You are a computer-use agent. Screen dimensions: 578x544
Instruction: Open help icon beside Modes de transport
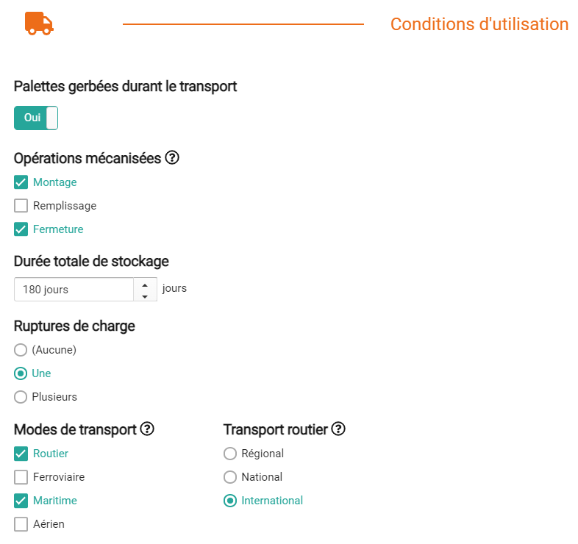[147, 429]
